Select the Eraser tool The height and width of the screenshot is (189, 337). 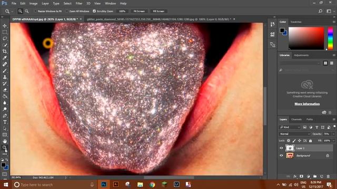point(5,90)
